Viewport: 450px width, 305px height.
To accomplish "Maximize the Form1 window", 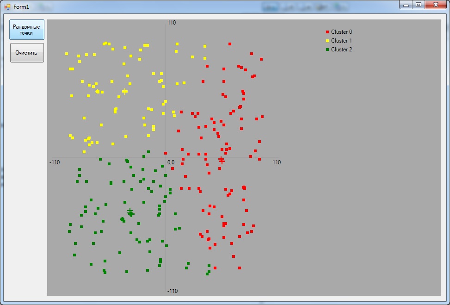I will (x=419, y=5).
